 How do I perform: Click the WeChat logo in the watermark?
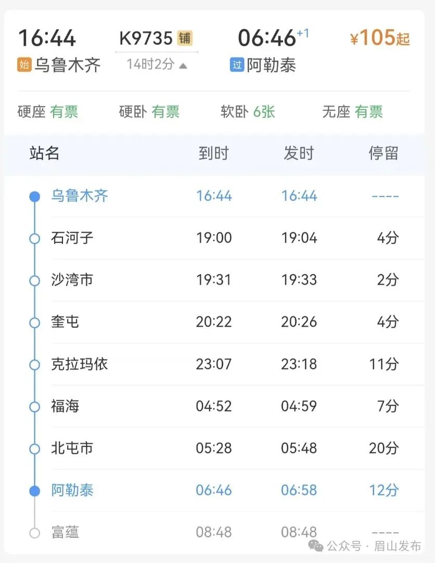(316, 546)
